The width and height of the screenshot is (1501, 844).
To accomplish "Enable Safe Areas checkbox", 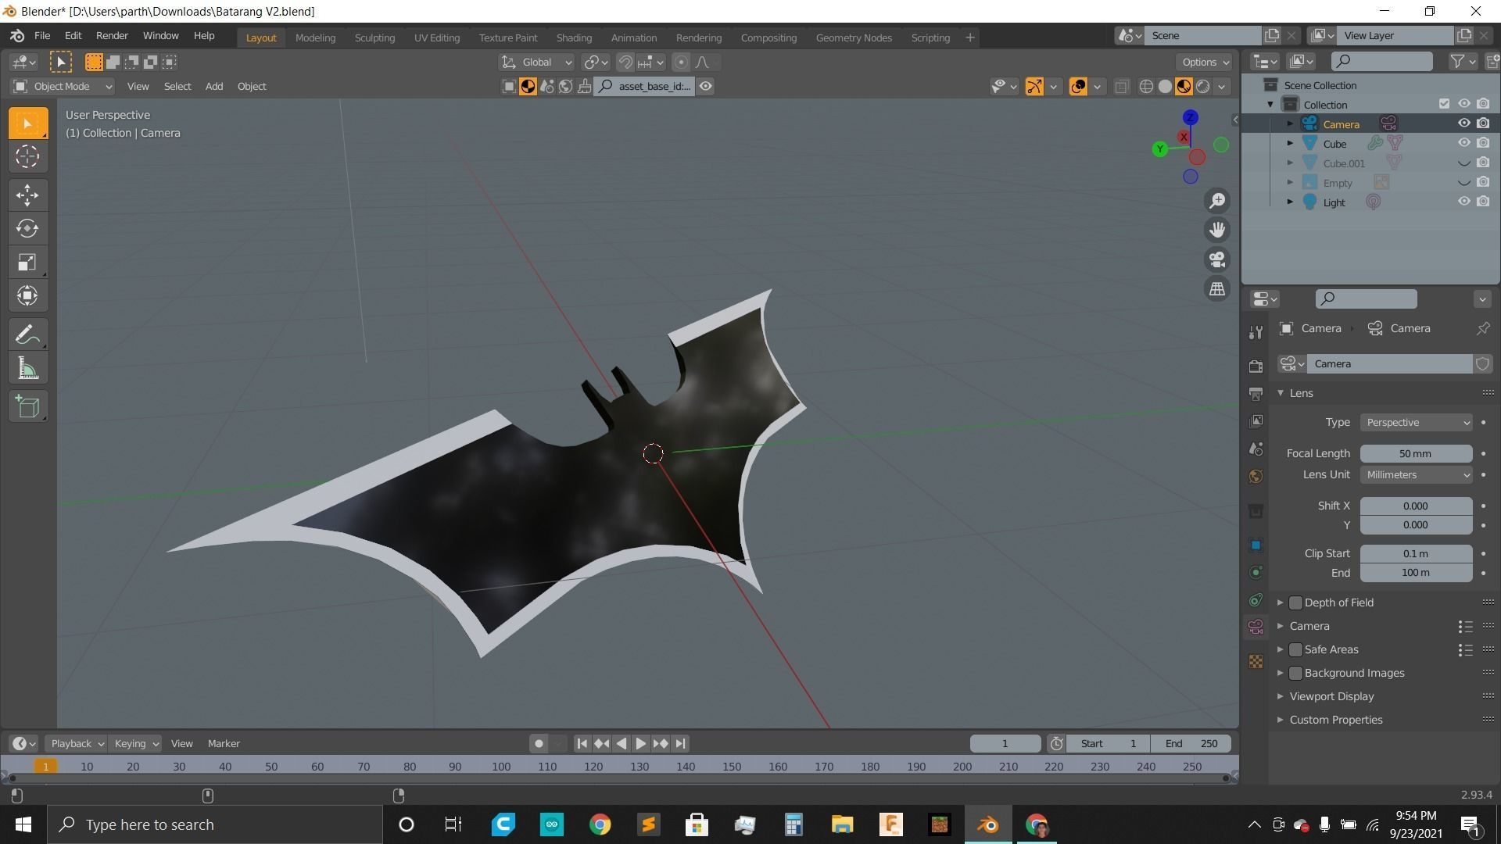I will 1295,649.
